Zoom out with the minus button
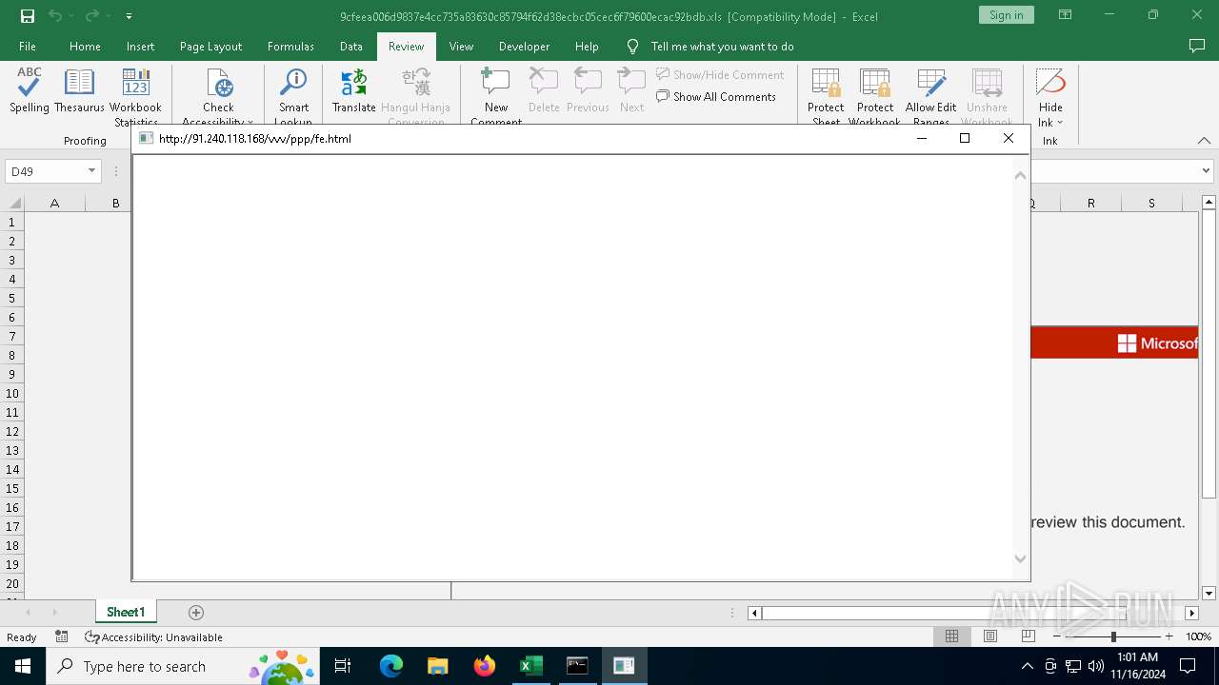1219x685 pixels. tap(1058, 636)
